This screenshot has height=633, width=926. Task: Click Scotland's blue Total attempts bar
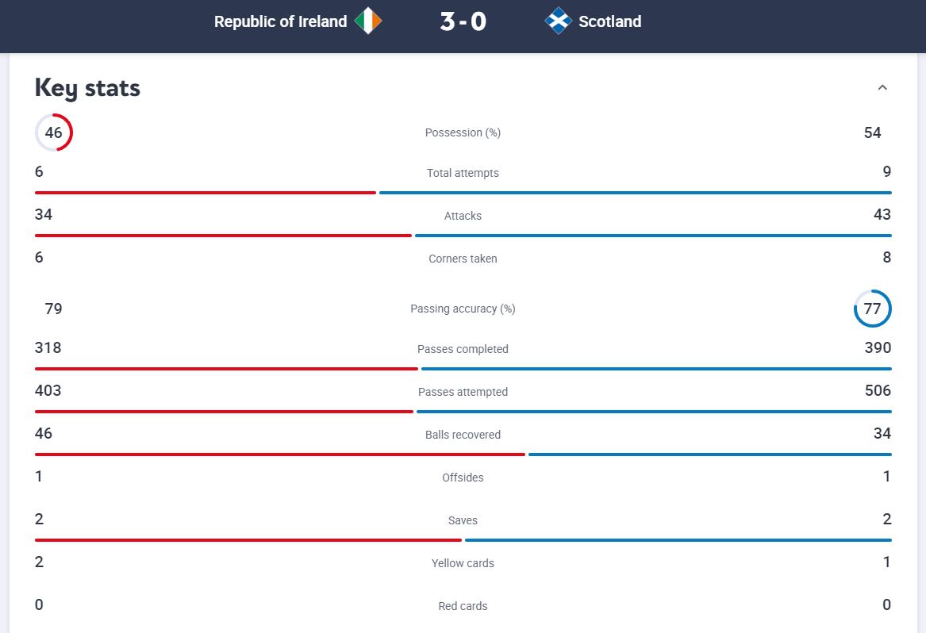click(x=635, y=193)
